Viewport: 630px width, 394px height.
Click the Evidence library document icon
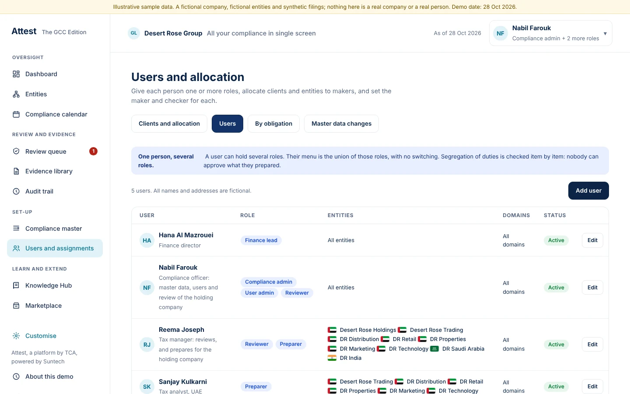coord(16,171)
